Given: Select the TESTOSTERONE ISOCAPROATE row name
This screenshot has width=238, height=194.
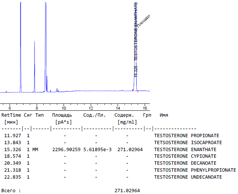Looking at the screenshot, I should (x=188, y=143).
